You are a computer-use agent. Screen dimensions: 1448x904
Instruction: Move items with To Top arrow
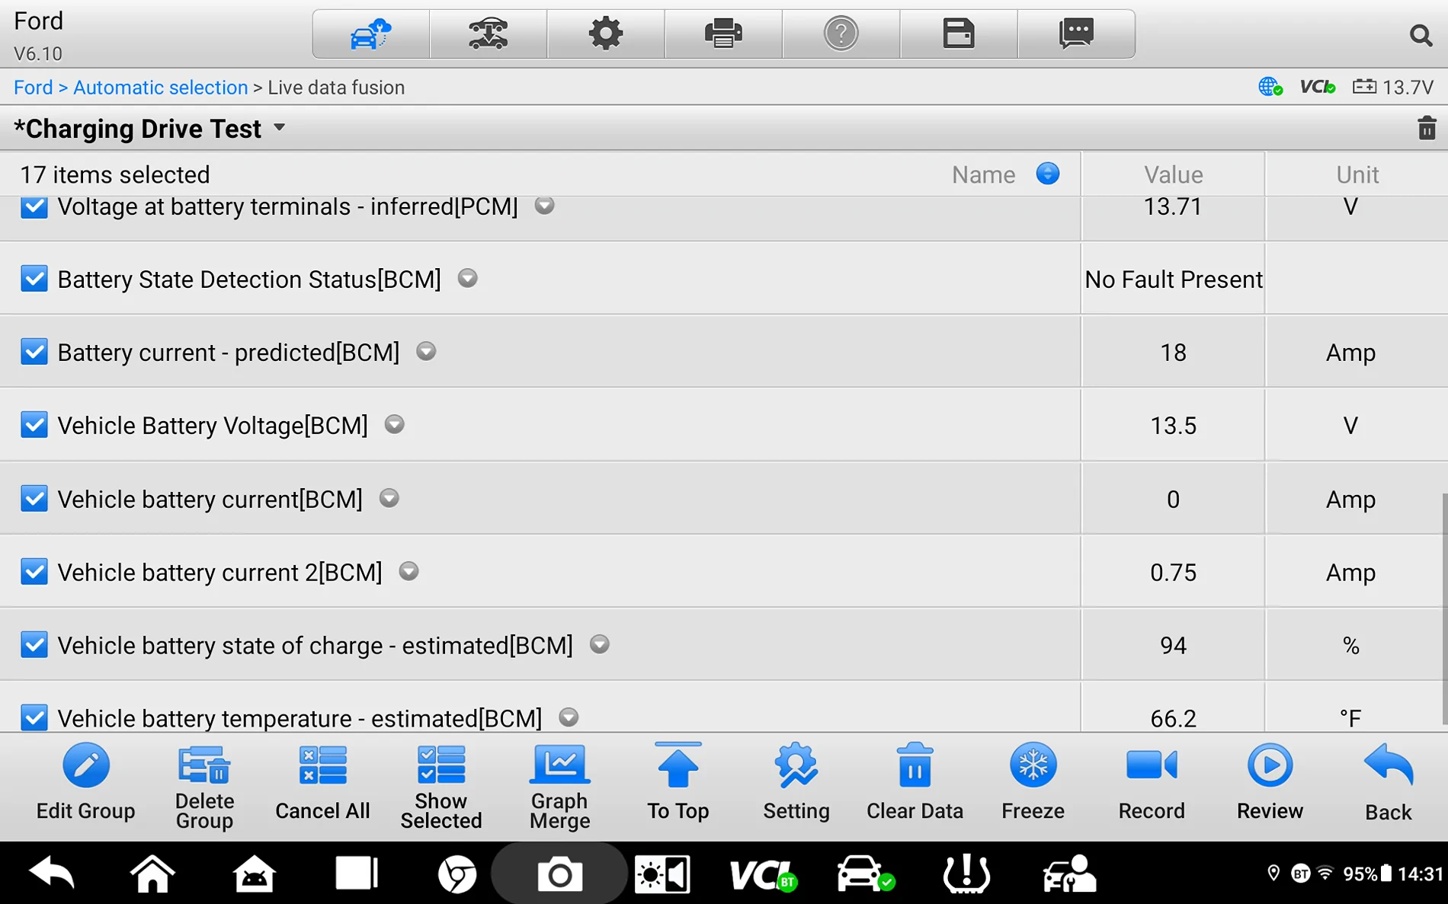(x=678, y=765)
